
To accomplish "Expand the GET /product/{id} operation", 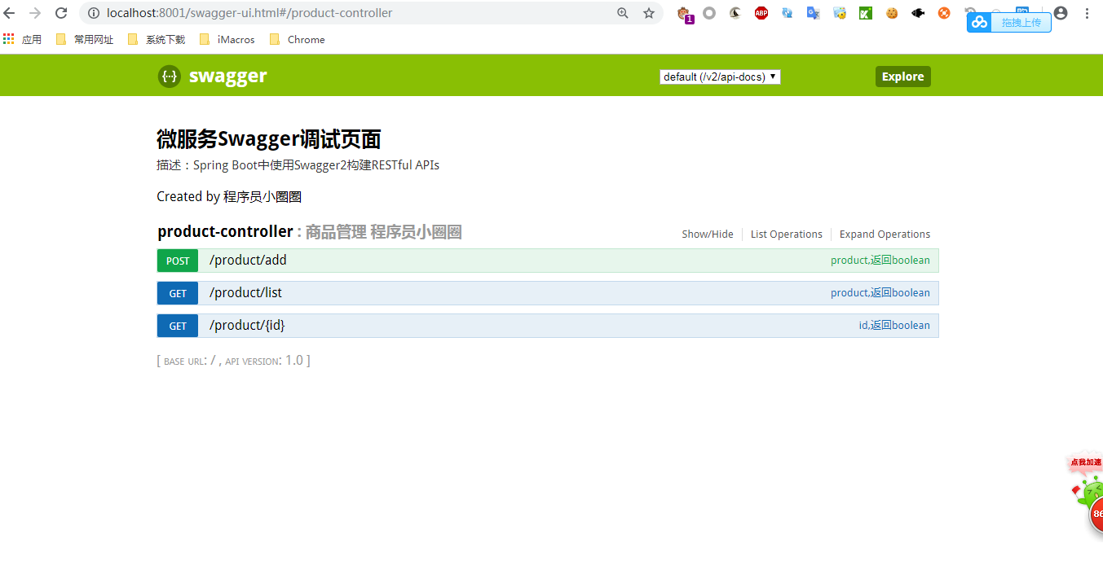I will click(548, 326).
